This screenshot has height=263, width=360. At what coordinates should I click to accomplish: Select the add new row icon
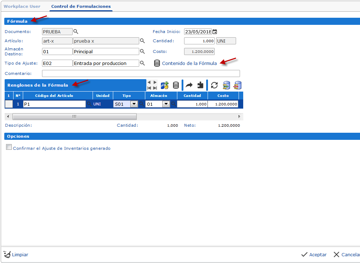click(165, 85)
